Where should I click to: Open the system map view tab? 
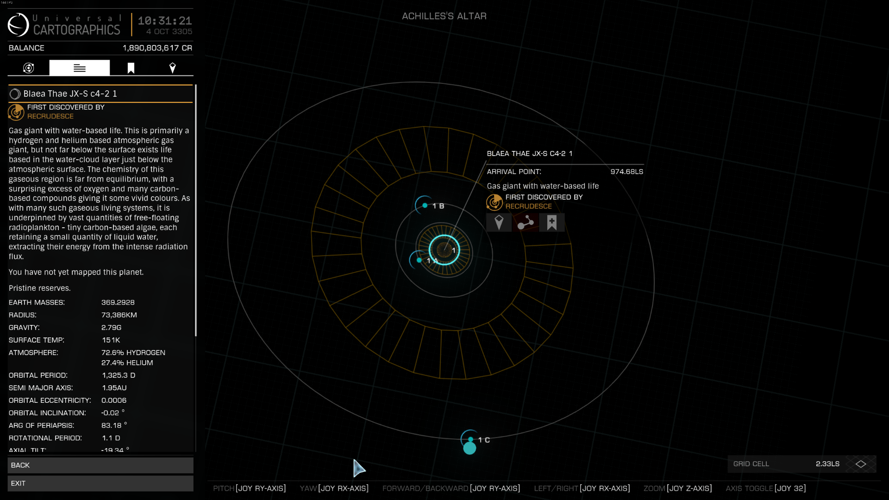coord(28,68)
